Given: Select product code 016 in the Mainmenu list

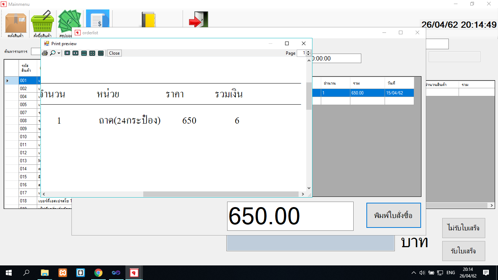Looking at the screenshot, I should pyautogui.click(x=28, y=185).
